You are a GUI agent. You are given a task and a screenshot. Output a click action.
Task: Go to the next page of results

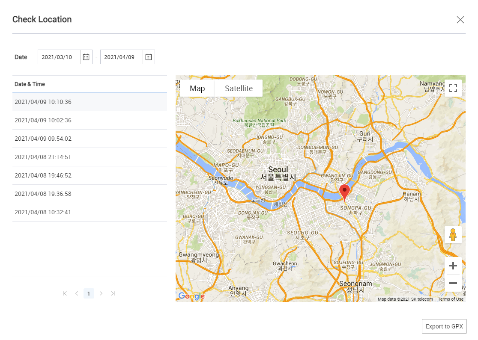[101, 293]
